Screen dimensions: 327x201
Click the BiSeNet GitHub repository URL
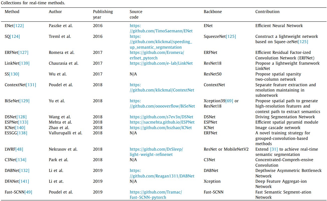tap(162, 106)
